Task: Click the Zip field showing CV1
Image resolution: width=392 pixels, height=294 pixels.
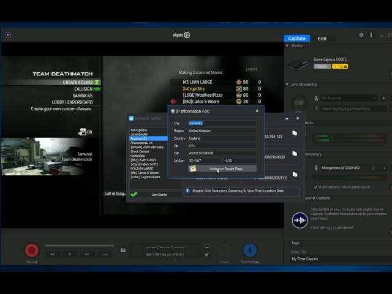Action: tap(222, 146)
